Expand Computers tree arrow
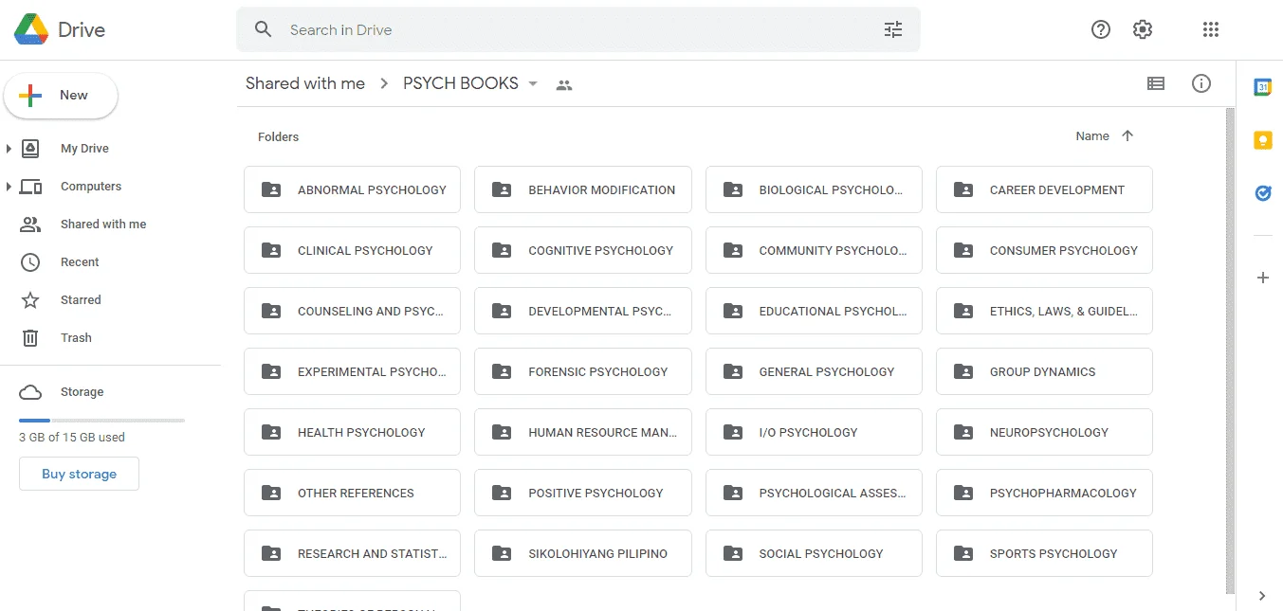1283x611 pixels. [x=9, y=187]
